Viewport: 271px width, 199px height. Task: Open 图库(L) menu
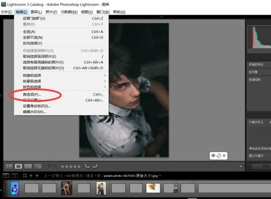pos(36,12)
